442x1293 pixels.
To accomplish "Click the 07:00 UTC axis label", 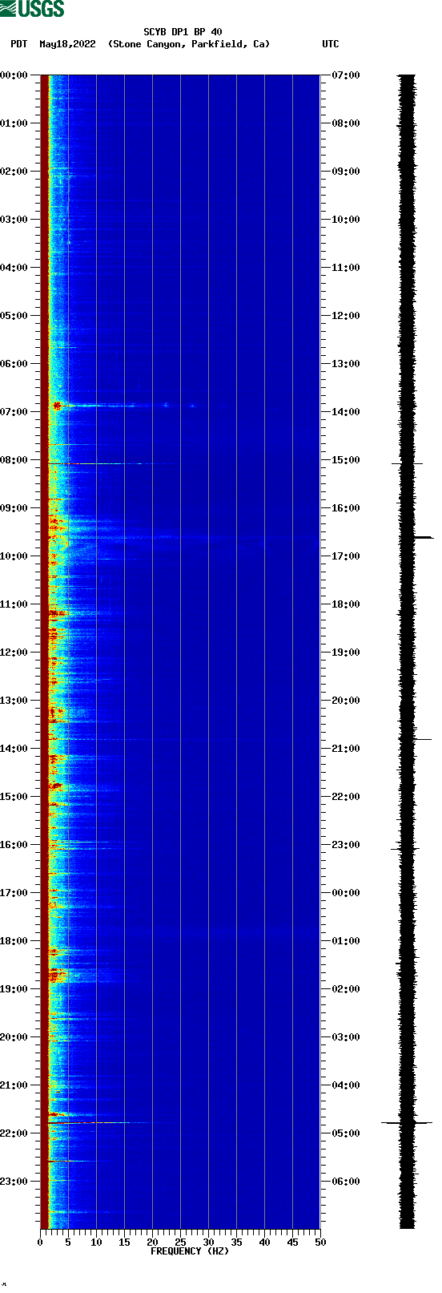I will pyautogui.click(x=346, y=75).
